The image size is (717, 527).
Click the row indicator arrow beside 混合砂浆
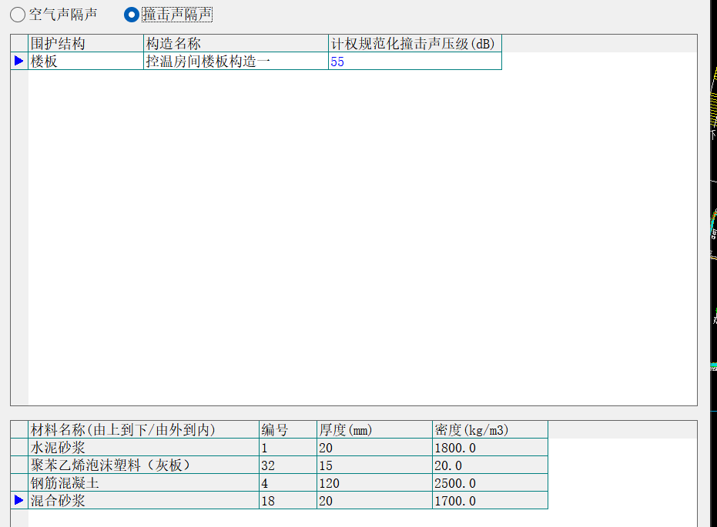tap(19, 501)
